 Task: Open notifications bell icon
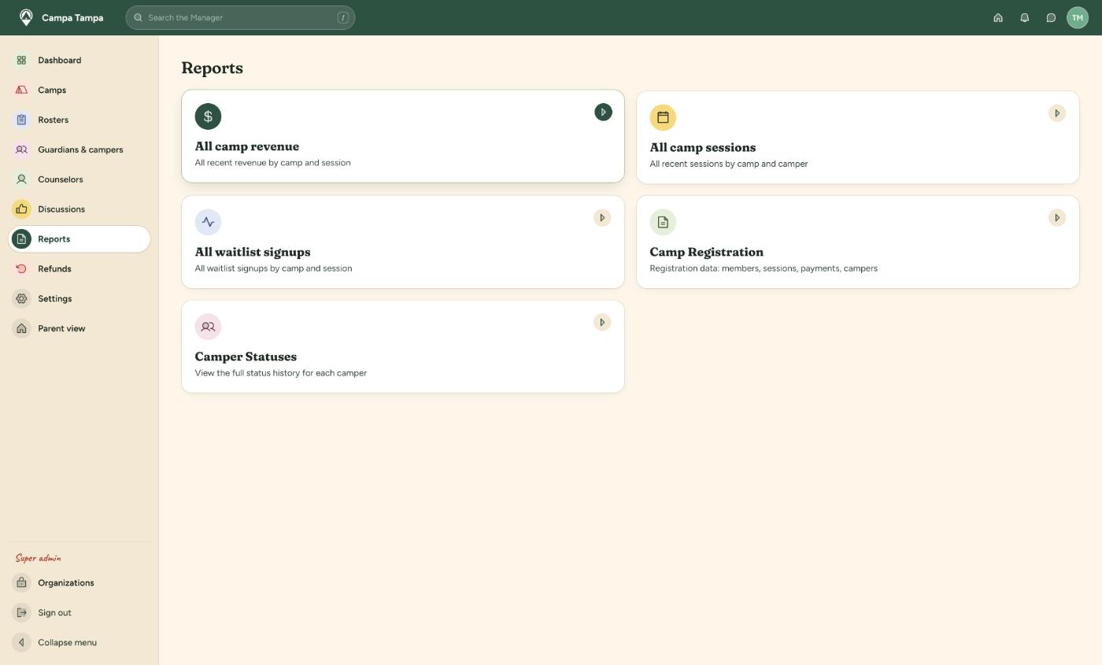click(1024, 17)
